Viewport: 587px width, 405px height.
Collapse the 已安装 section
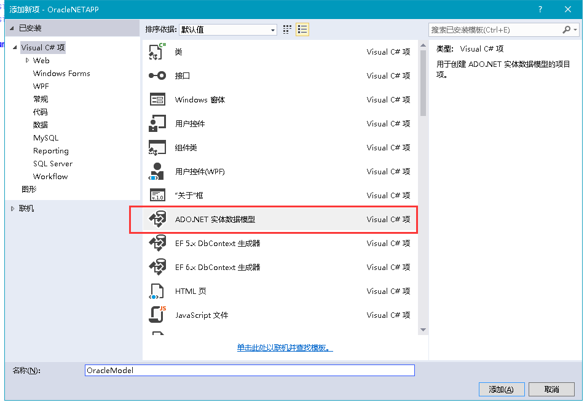(x=12, y=28)
